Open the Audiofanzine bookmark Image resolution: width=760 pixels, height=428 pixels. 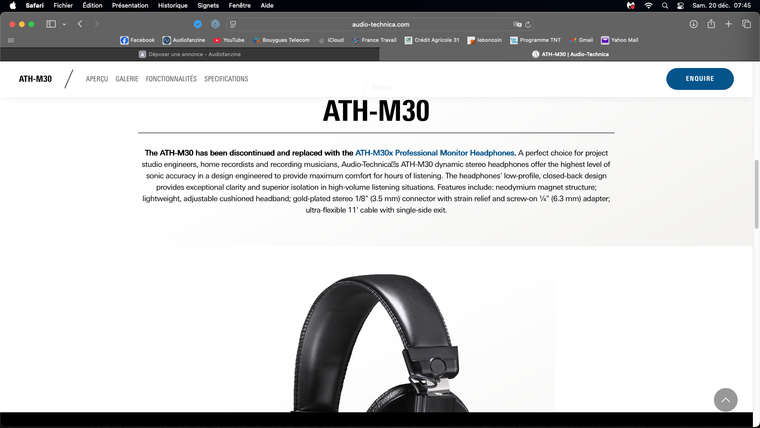tap(184, 40)
